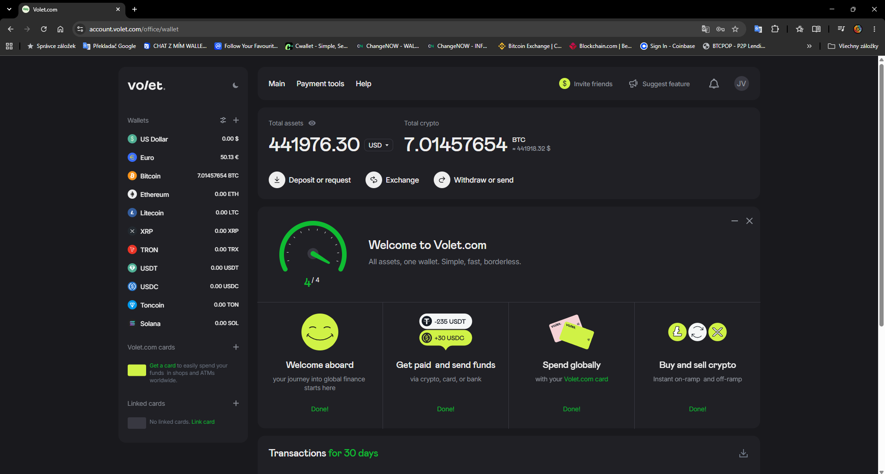Image resolution: width=885 pixels, height=474 pixels.
Task: Click the page vertical scrollbar
Action: [x=881, y=195]
